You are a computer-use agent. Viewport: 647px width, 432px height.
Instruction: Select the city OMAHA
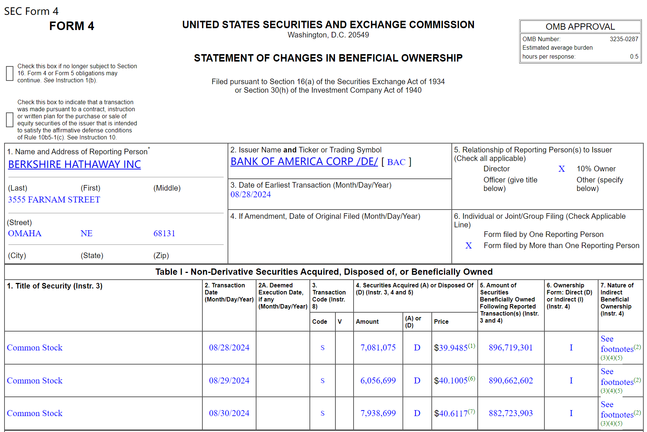[25, 233]
